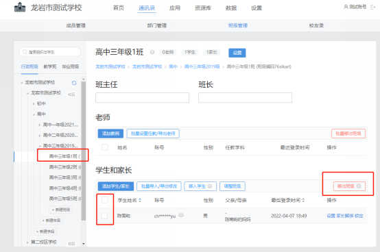Click the red 批量移出班级 button
380x252 pixels.
pos(348,134)
